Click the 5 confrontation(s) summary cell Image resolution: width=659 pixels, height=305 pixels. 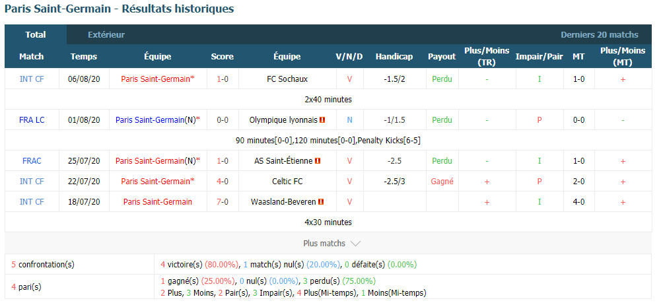point(80,265)
